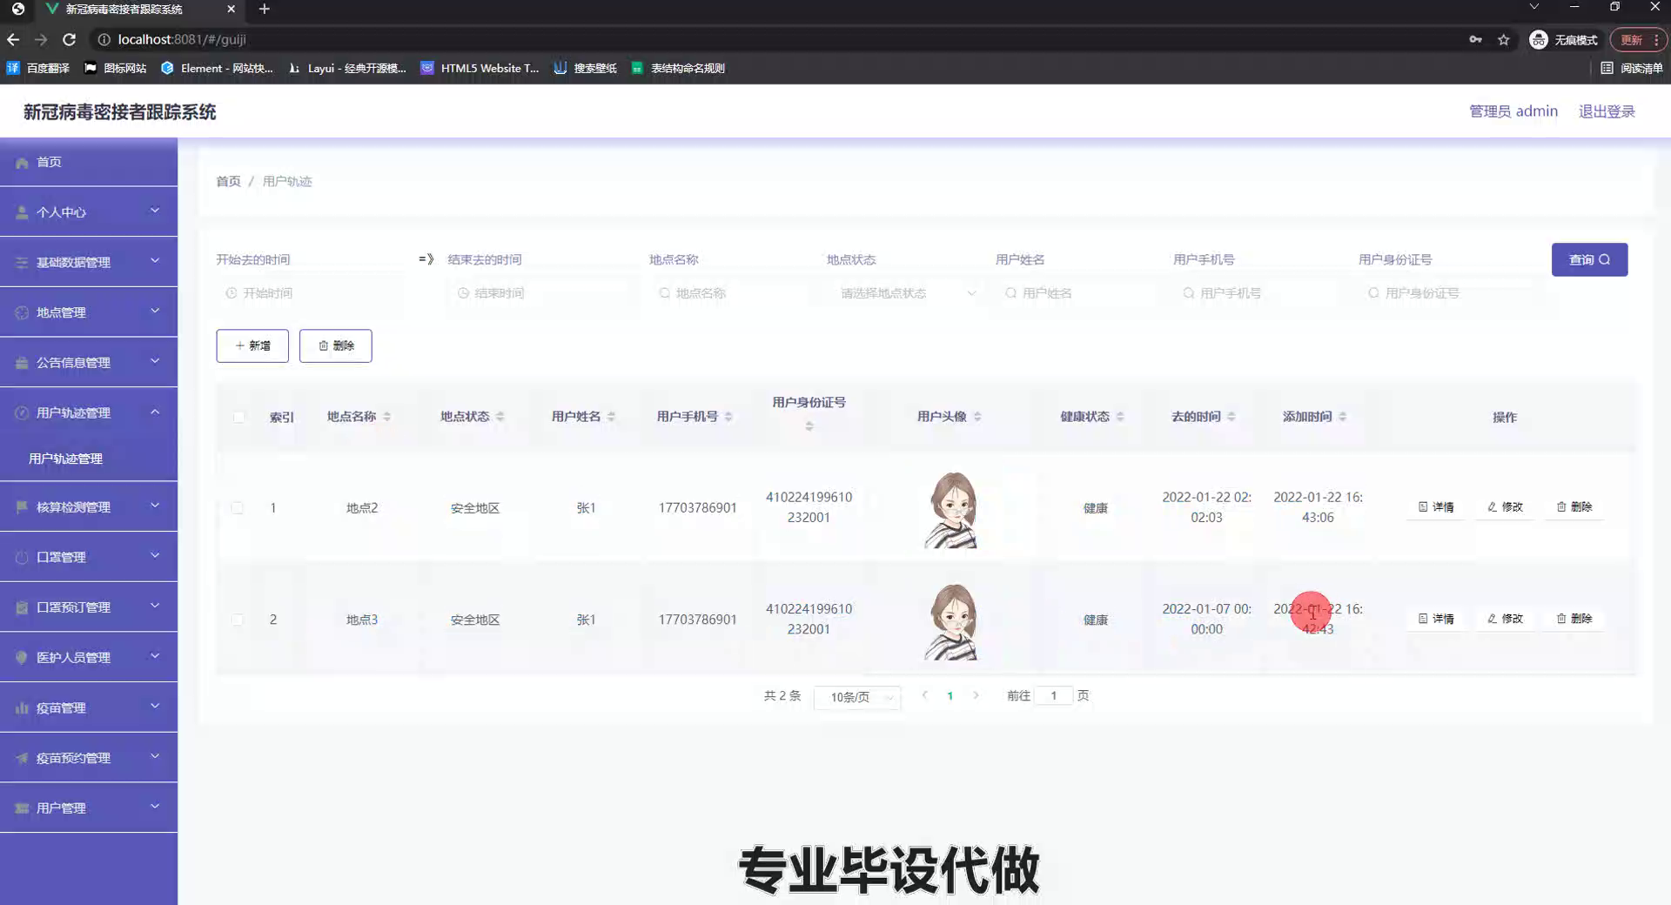Focus the 地点名称 search field
This screenshot has height=905, width=1671.
pyautogui.click(x=731, y=293)
